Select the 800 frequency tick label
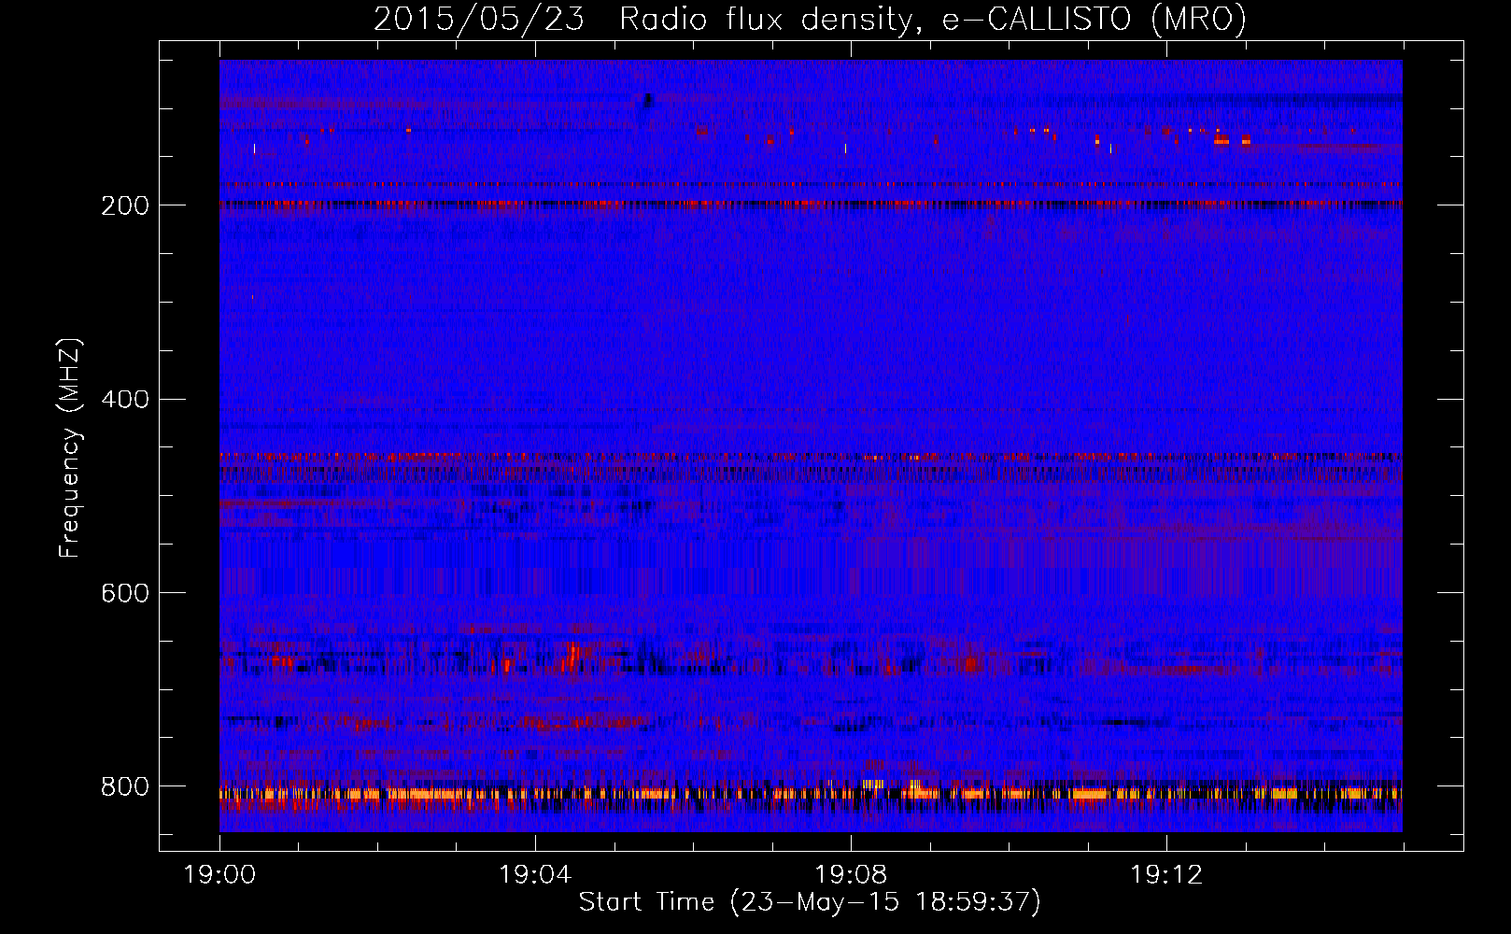The height and width of the screenshot is (934, 1511). 125,786
